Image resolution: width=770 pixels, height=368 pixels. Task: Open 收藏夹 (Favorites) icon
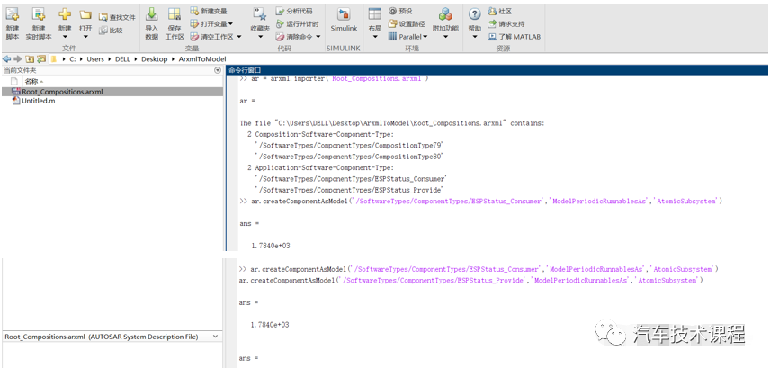(x=260, y=14)
